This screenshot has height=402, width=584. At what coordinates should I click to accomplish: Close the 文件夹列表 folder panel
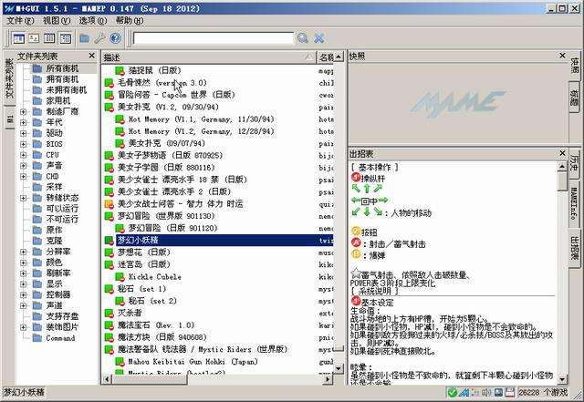point(90,57)
